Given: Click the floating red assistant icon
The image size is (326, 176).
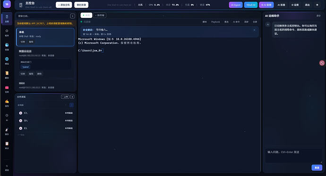Looking at the screenshot, I should coord(322,63).
